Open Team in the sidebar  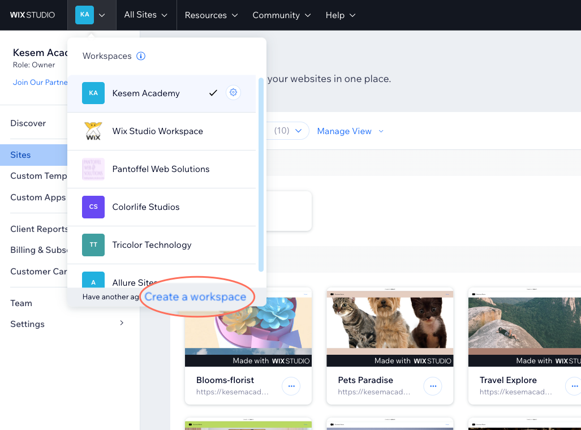click(x=21, y=303)
